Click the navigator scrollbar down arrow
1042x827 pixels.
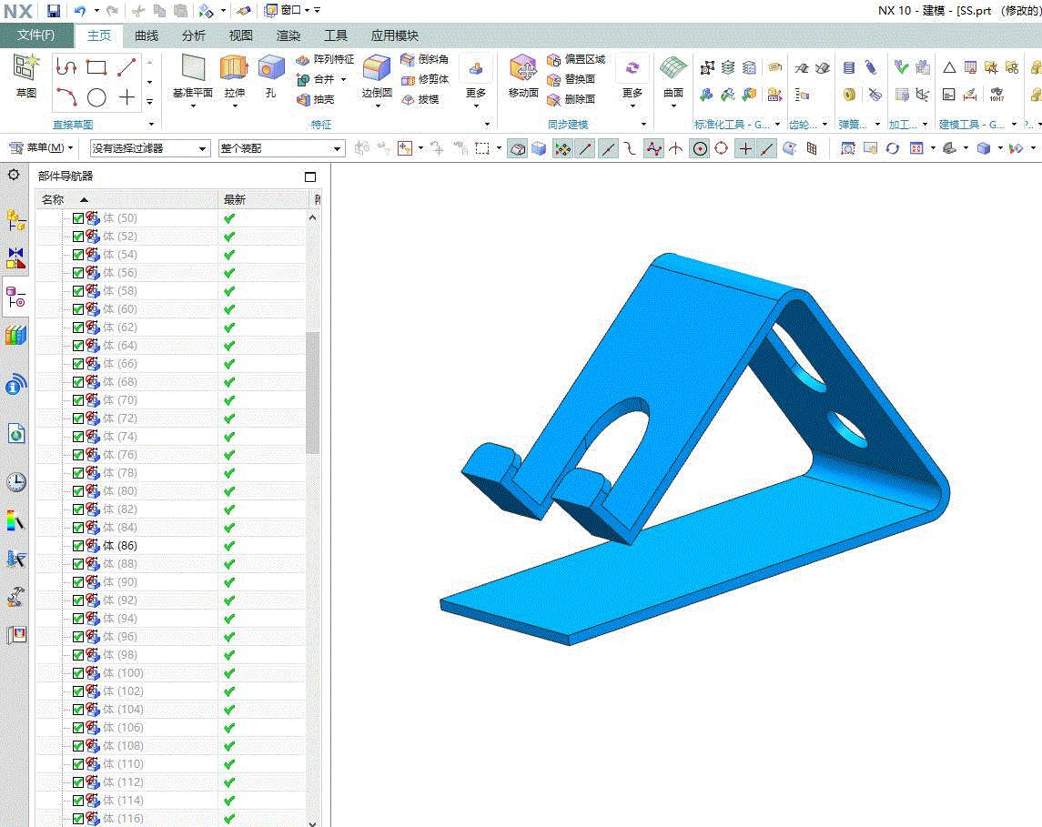[x=312, y=822]
